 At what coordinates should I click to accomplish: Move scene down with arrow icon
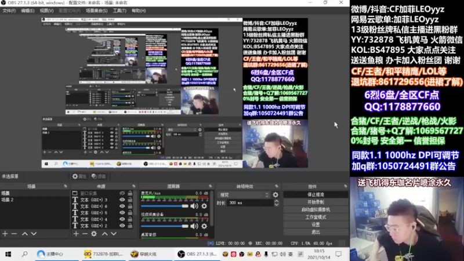point(34,234)
